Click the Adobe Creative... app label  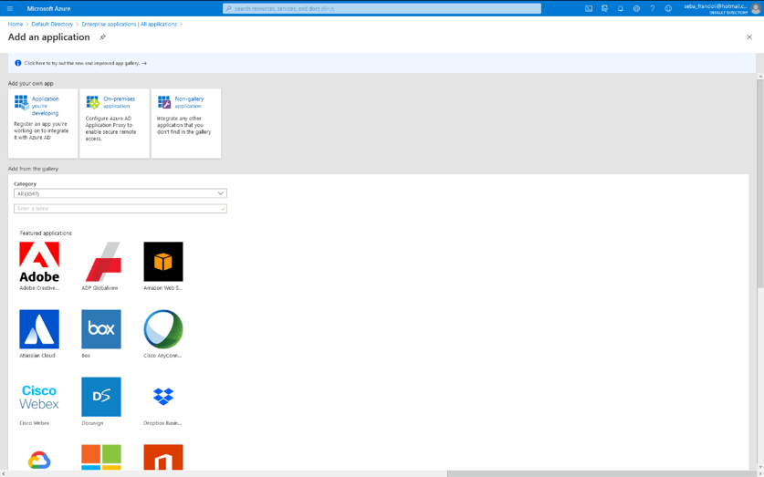(39, 288)
